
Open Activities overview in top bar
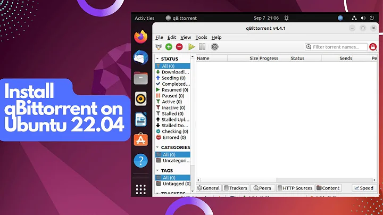tap(145, 18)
